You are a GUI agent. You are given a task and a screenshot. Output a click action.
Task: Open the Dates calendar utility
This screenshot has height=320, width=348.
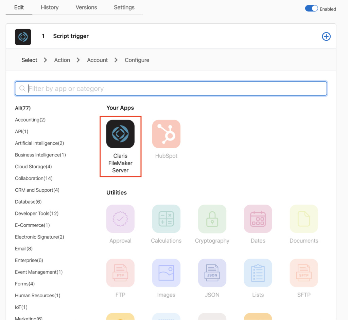258,219
